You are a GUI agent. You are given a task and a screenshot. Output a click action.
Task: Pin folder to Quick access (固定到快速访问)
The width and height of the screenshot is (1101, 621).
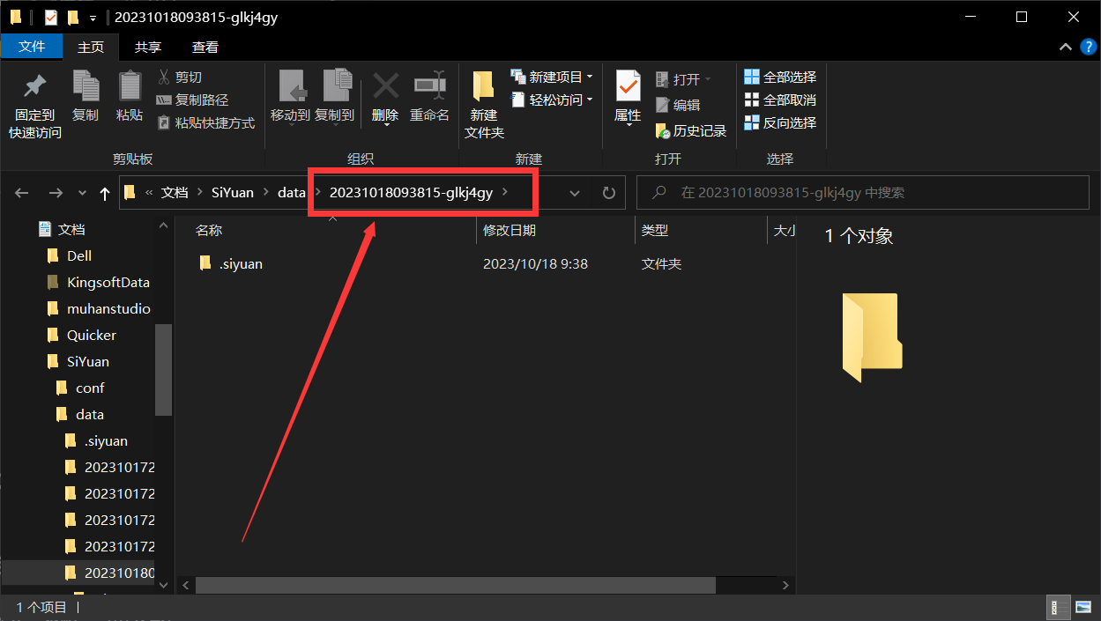click(x=35, y=106)
